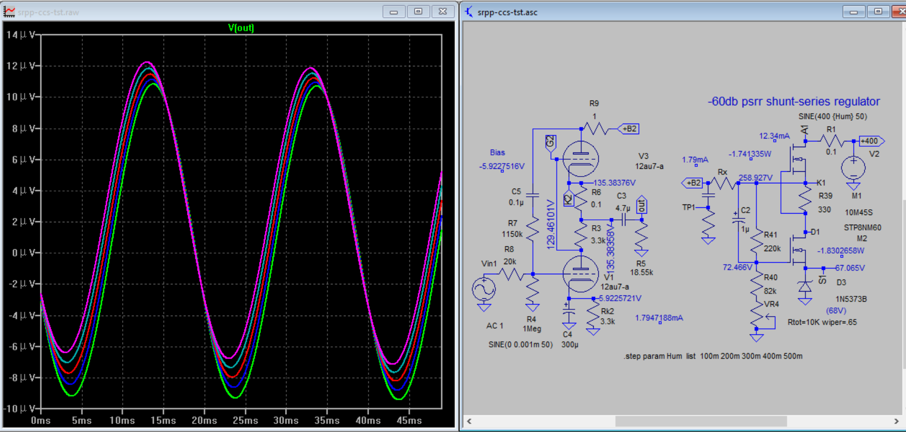Click the out net label flag

click(641, 205)
